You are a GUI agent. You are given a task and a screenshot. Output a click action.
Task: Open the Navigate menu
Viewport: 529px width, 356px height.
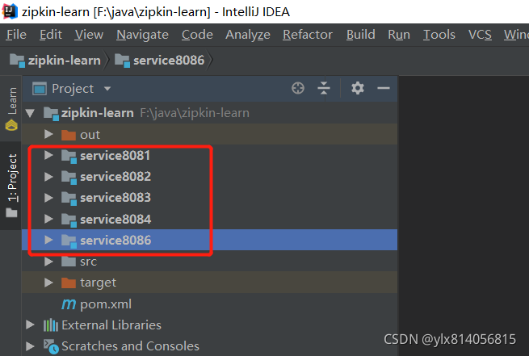tap(142, 35)
